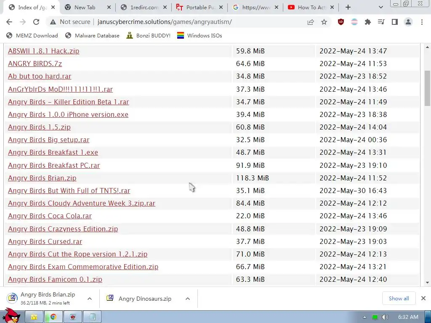The height and width of the screenshot is (323, 431).
Task: Open the Bonzi BUDDY! bookmark
Action: pos(149,35)
